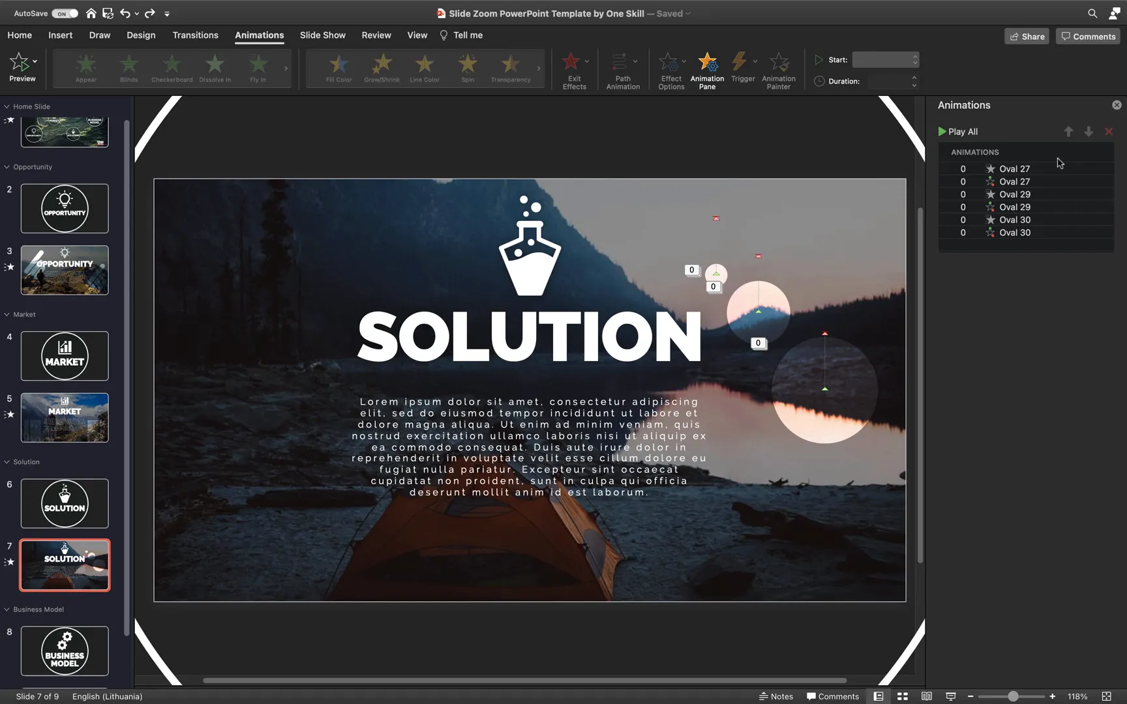Image resolution: width=1127 pixels, height=704 pixels.
Task: Select slide 2 Opportunity thumbnail
Action: coord(65,209)
